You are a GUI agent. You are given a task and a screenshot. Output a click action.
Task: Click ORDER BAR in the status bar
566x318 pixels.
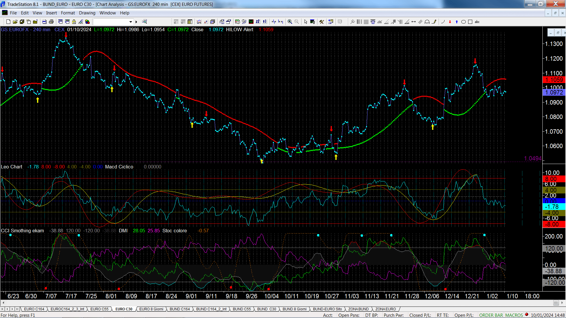point(491,315)
